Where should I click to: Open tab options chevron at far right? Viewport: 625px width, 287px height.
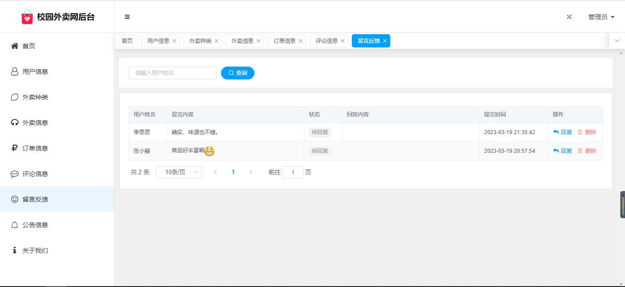pos(617,41)
